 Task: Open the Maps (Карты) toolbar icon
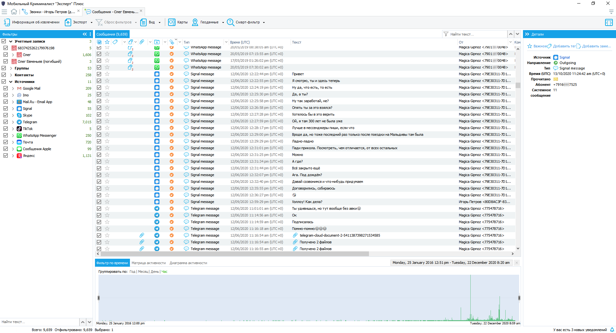pos(172,22)
